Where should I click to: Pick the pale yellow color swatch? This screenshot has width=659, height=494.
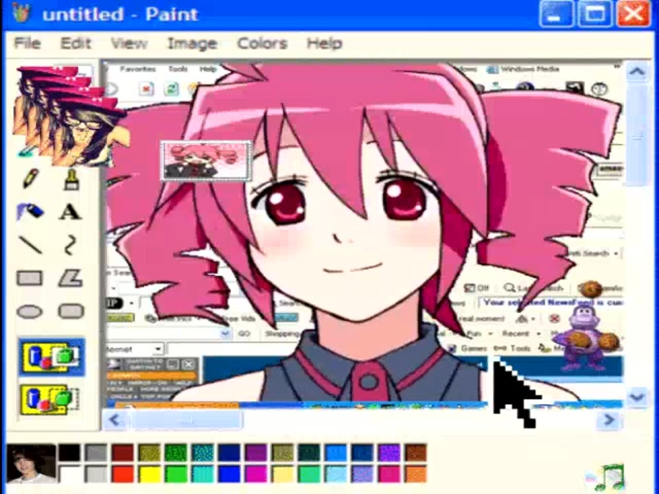pyautogui.click(x=283, y=475)
